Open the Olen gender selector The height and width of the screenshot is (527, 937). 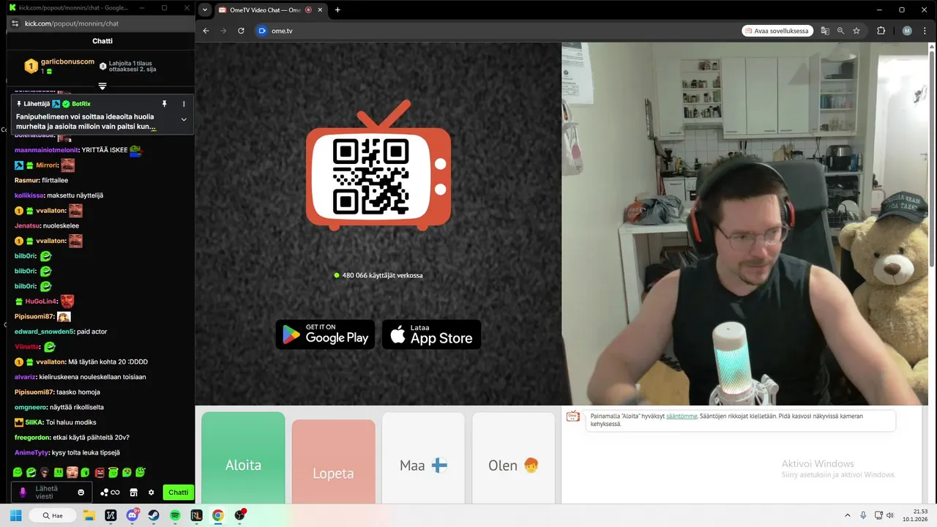tap(513, 458)
